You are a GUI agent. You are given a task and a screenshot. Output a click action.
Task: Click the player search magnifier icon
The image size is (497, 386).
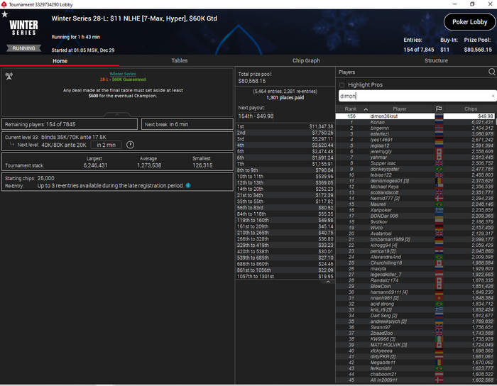(x=491, y=72)
